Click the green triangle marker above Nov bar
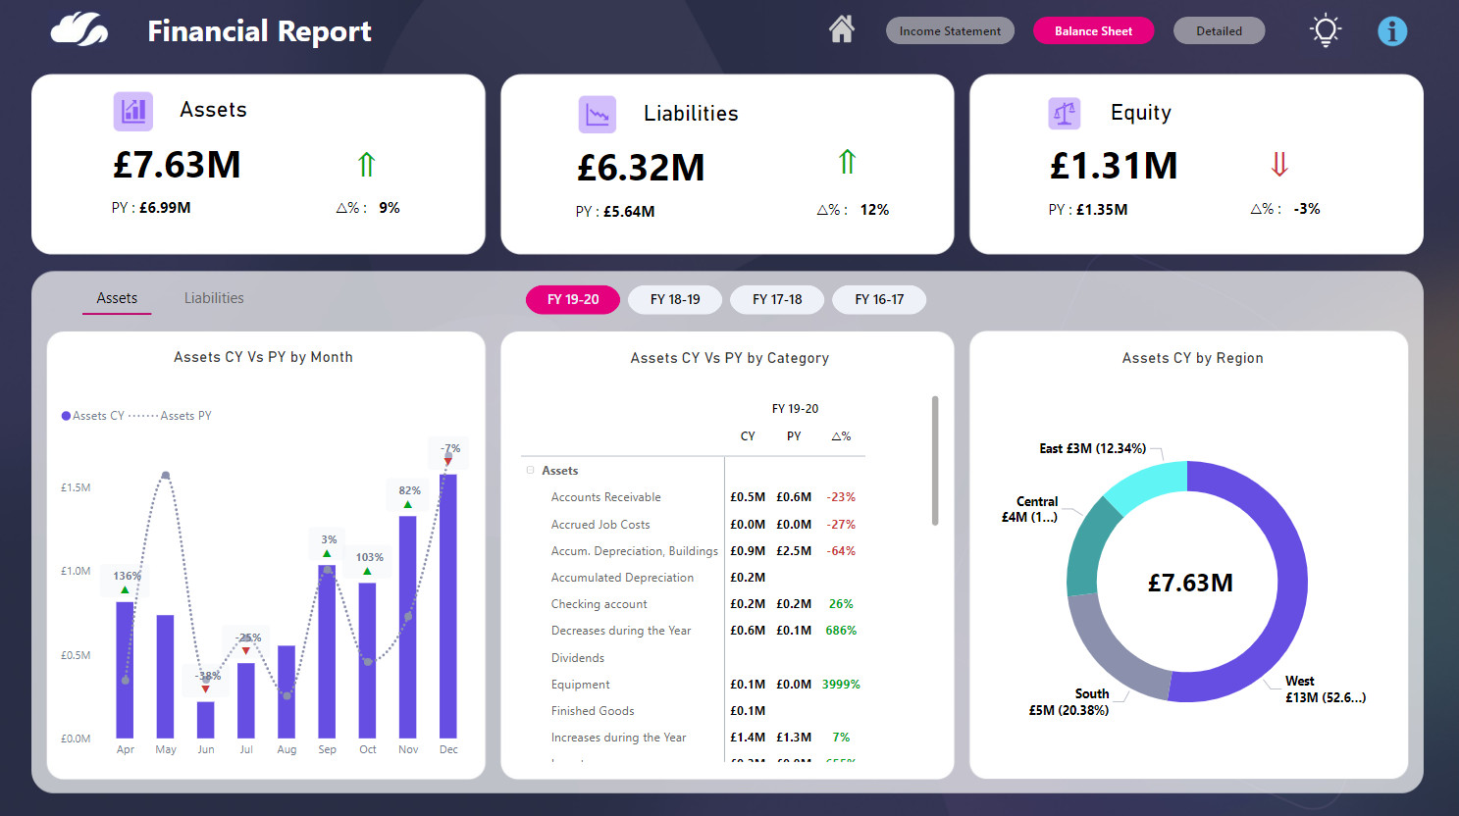Image resolution: width=1459 pixels, height=816 pixels. pos(408,505)
